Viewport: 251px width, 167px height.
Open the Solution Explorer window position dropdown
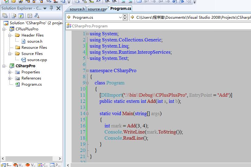click(45, 9)
